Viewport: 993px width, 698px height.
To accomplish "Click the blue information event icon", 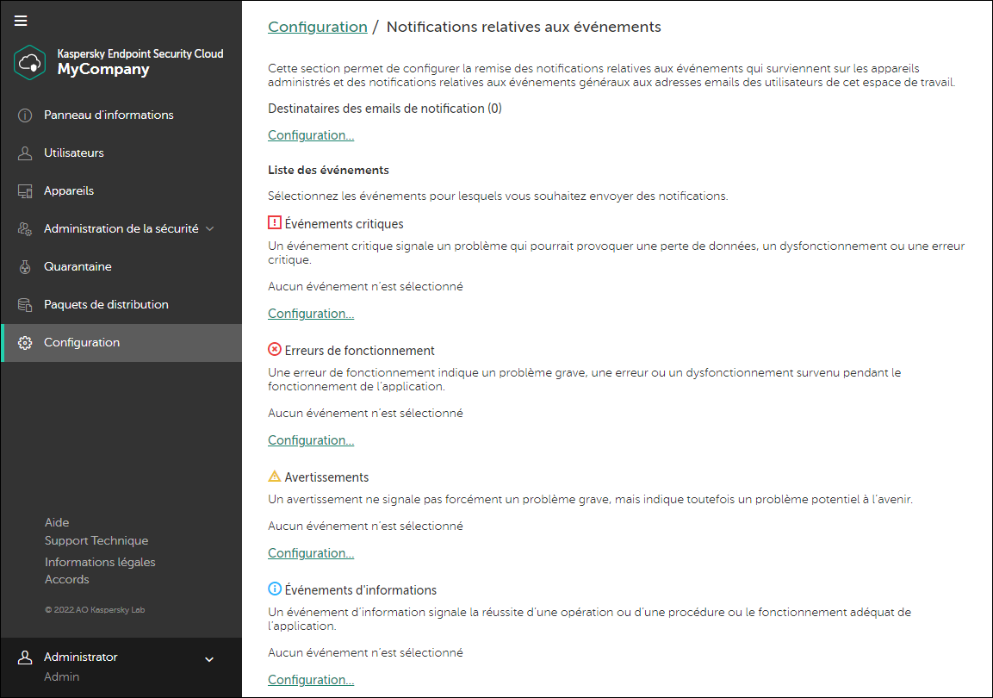I will tap(274, 589).
